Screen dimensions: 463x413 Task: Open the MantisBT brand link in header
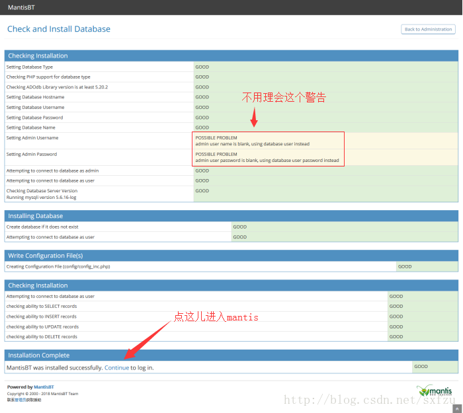coord(21,7)
